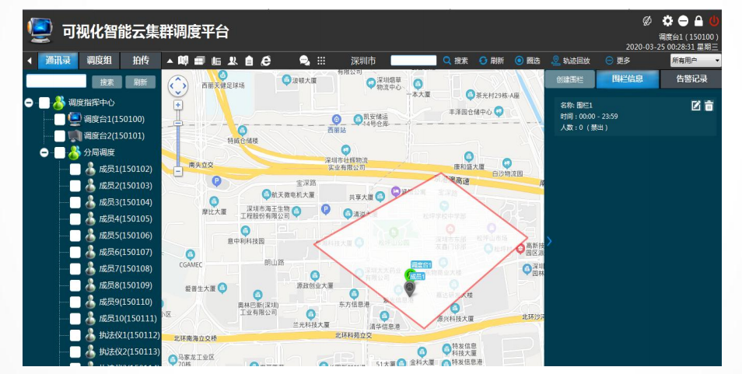
Task: Select 成员10(150111) in the tree
Action: tap(128, 319)
